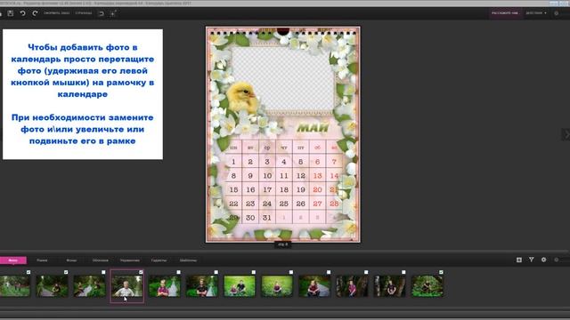The width and height of the screenshot is (570, 320).
Task: Select the pink Фото tab
Action: click(x=13, y=260)
